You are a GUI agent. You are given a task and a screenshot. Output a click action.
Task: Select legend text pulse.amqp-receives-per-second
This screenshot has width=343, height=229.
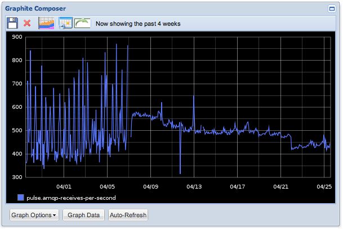tap(71, 198)
